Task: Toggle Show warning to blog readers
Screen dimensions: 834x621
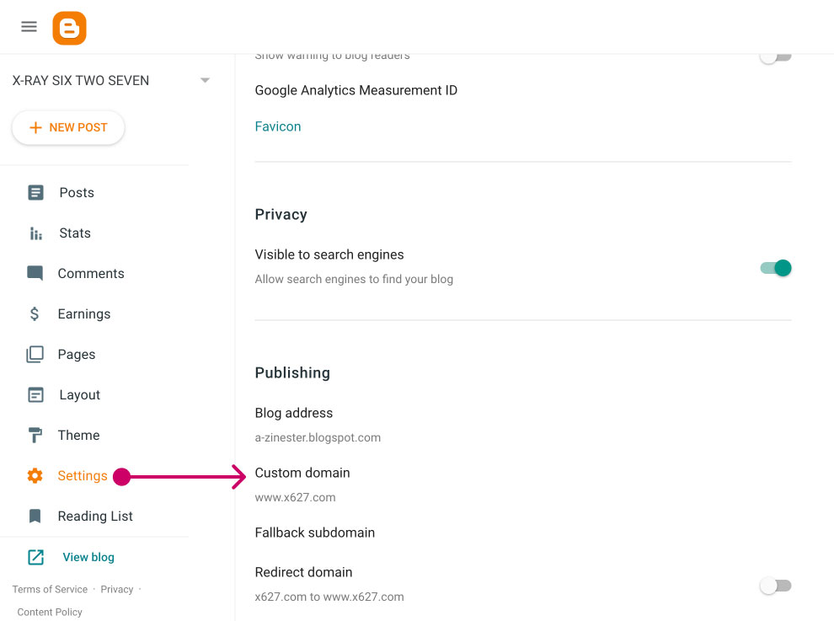Action: click(x=775, y=57)
